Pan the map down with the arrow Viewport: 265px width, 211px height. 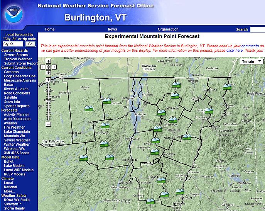(48, 73)
